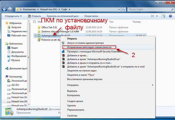Select 'Домашняя группа' in sidebar
Image resolution: width=175 pixels, height=120 pixels.
click(18, 68)
